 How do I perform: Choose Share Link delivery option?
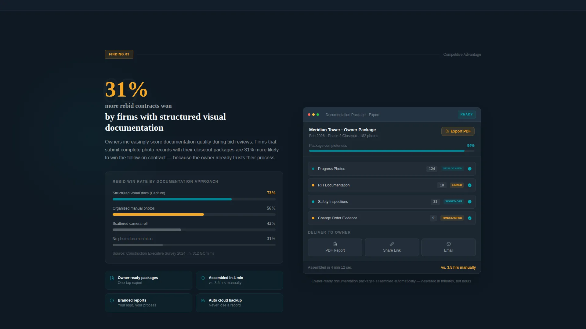click(x=392, y=247)
